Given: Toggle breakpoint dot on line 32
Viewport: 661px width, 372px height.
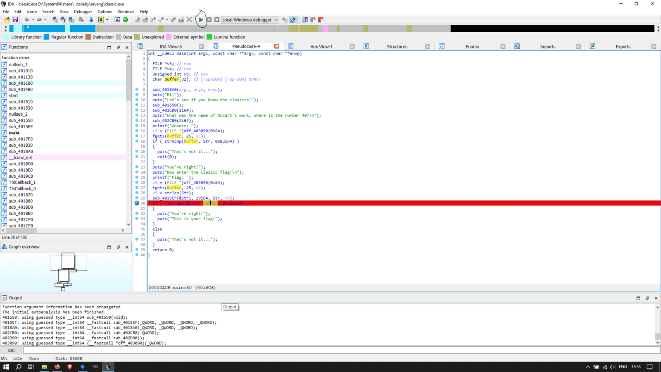Looking at the screenshot, I should coord(137,214).
